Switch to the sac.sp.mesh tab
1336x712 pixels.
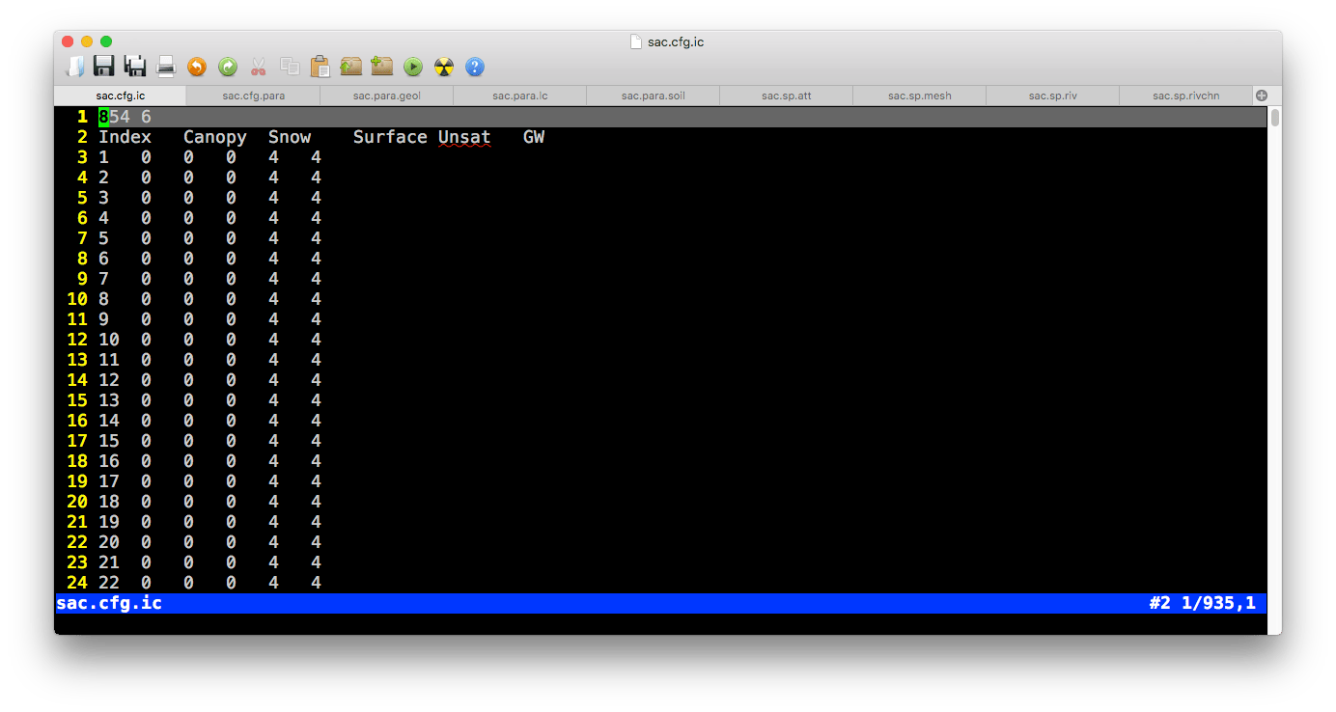coord(919,96)
